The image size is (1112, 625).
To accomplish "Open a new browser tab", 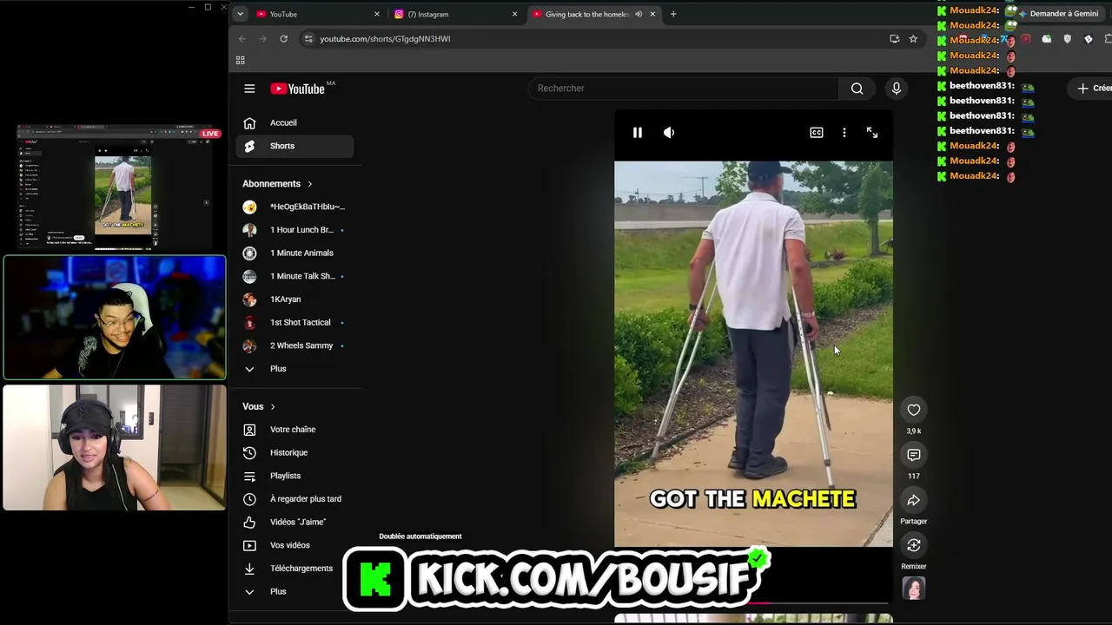I will 673,14.
